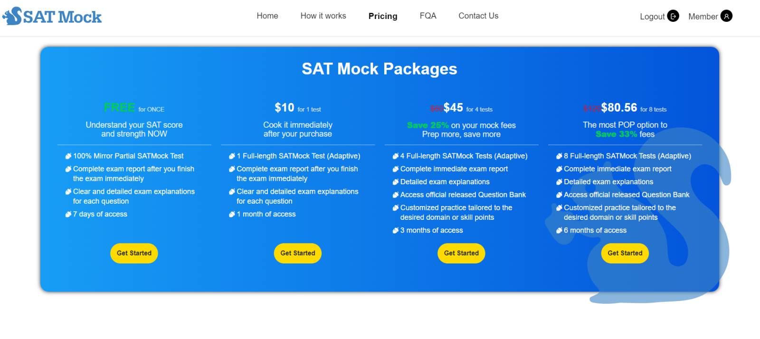This screenshot has height=339, width=760.
Task: Click the acorn icon beside 6 months of access
Action: pos(559,230)
